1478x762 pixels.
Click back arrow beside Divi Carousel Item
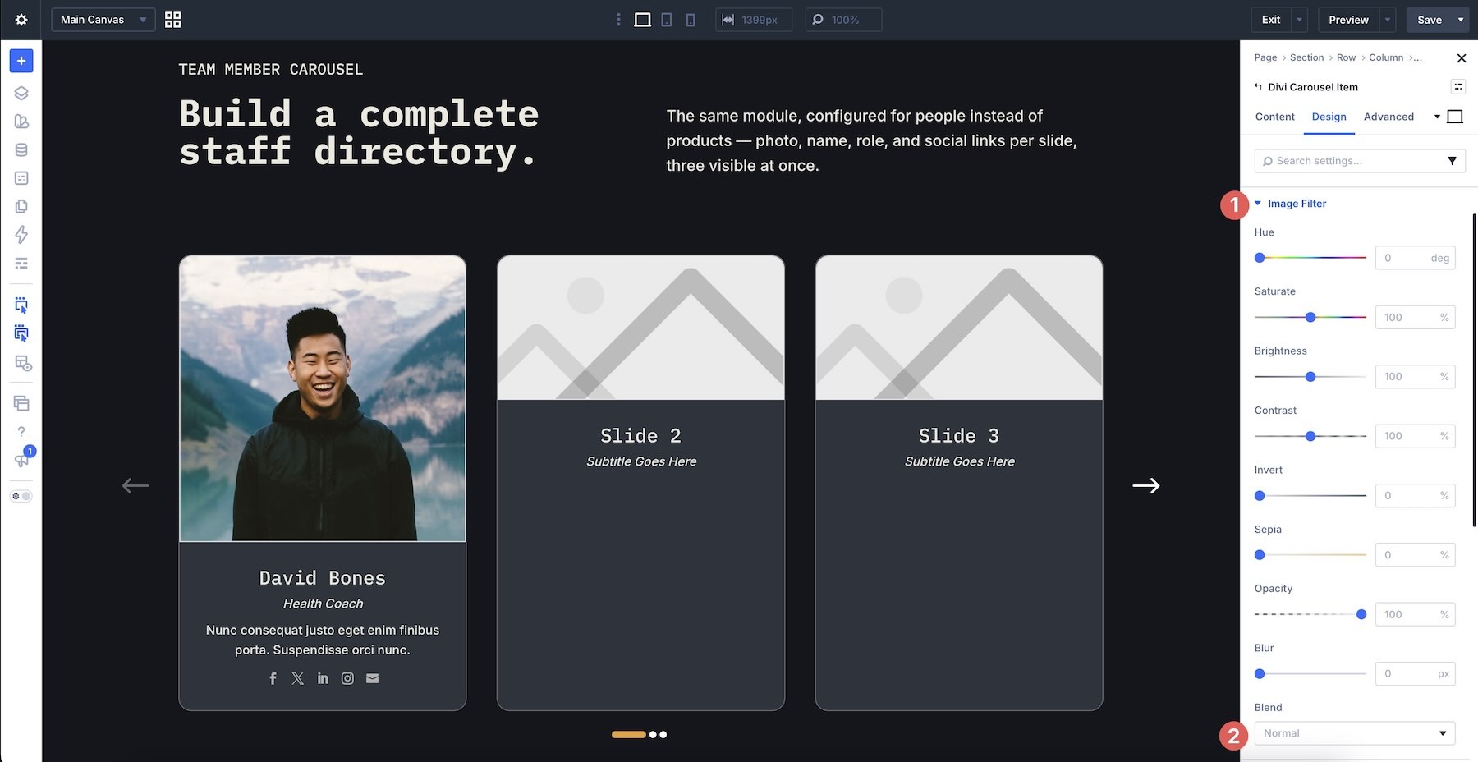[x=1258, y=87]
